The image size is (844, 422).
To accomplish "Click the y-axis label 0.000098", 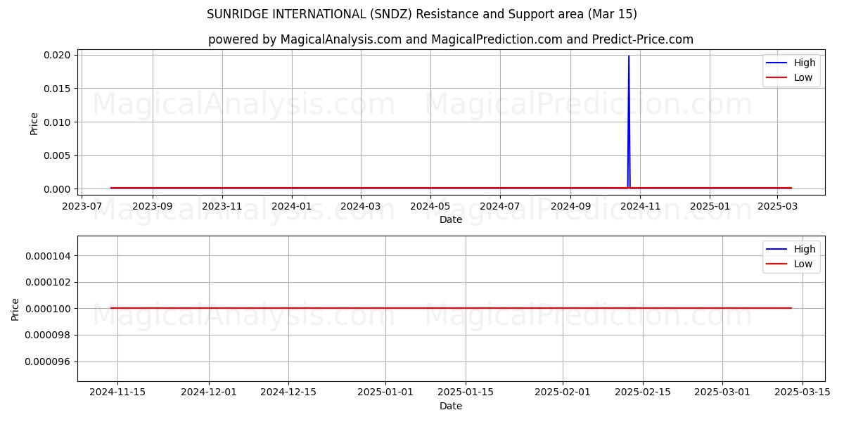I will pyautogui.click(x=49, y=335).
